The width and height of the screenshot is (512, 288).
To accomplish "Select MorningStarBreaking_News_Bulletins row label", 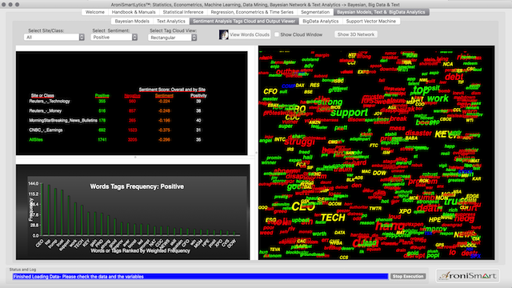I will coord(63,121).
